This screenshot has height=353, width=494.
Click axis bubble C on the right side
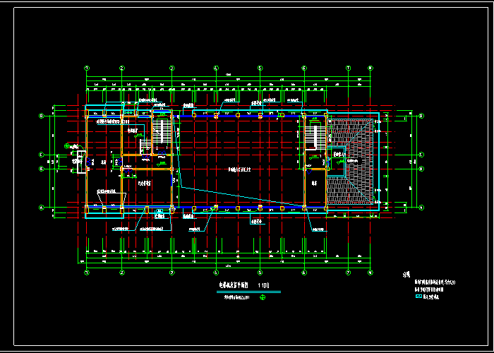[421, 155]
